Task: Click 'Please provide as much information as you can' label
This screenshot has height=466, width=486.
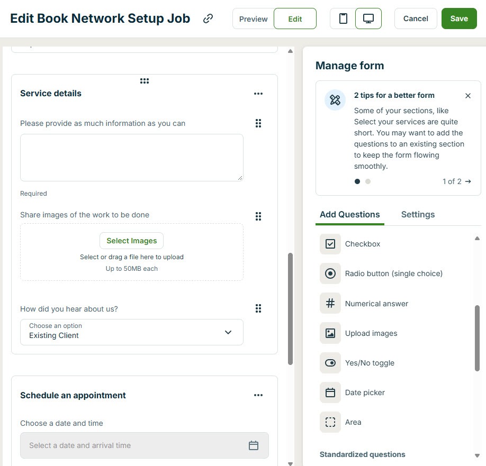Action: point(103,123)
